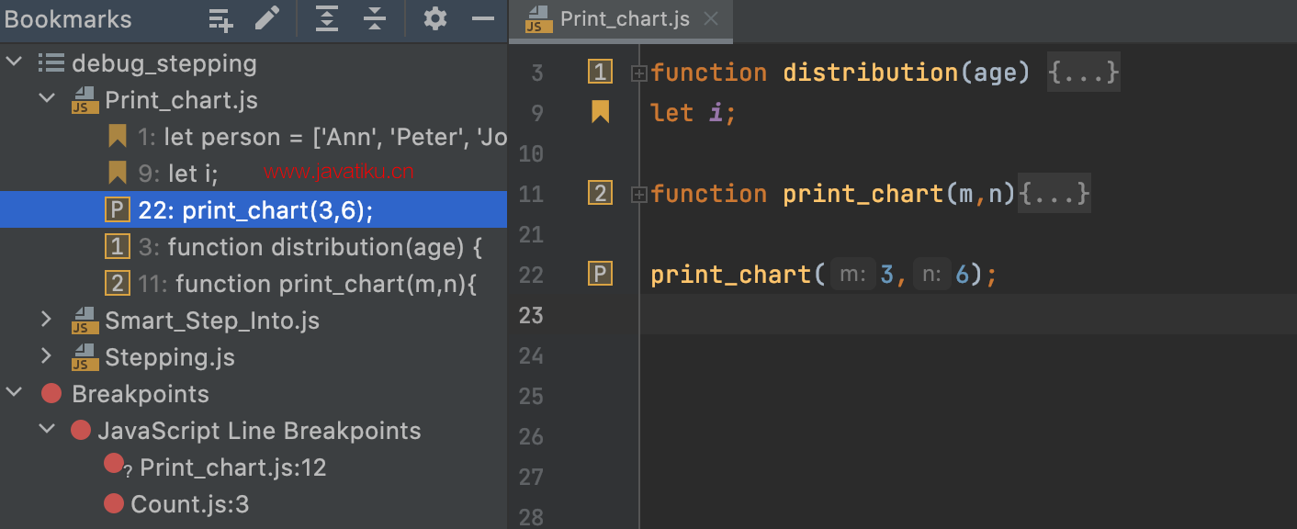Click the 'Bookmarks' panel title
Screen dimensions: 1297x529
click(69, 19)
